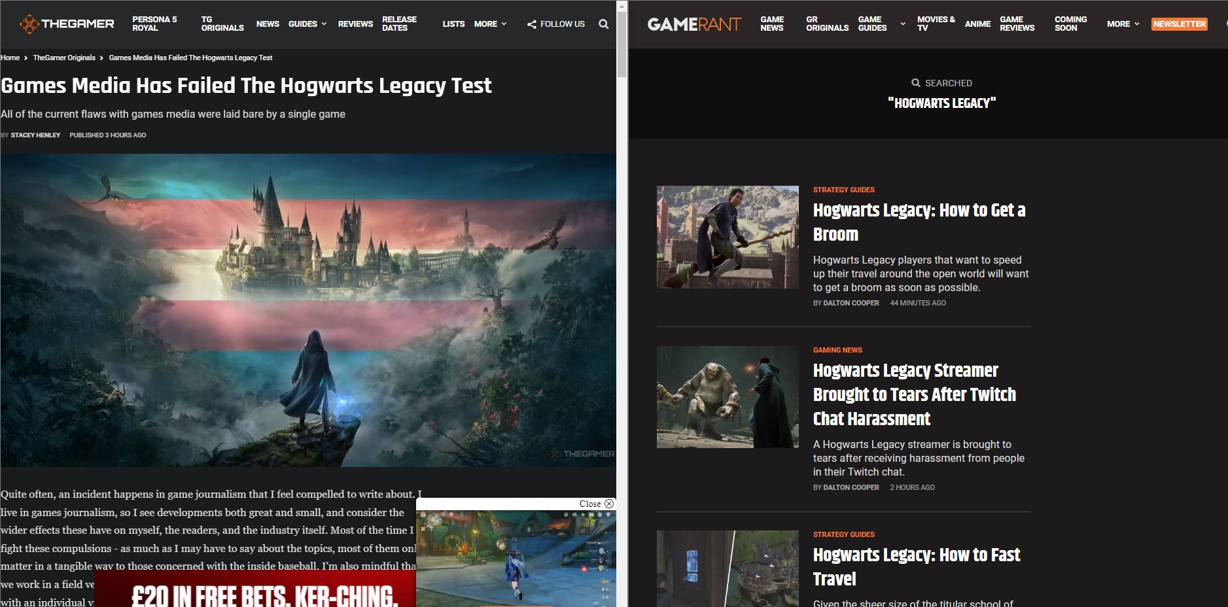Viewport: 1228px width, 607px height.
Task: Click '44 minutes ago' timestamp
Action: (x=918, y=303)
